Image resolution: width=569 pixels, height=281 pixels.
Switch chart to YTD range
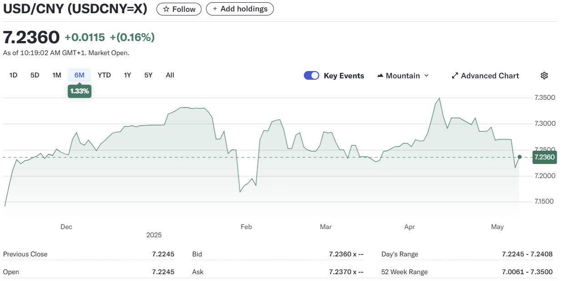(x=104, y=75)
